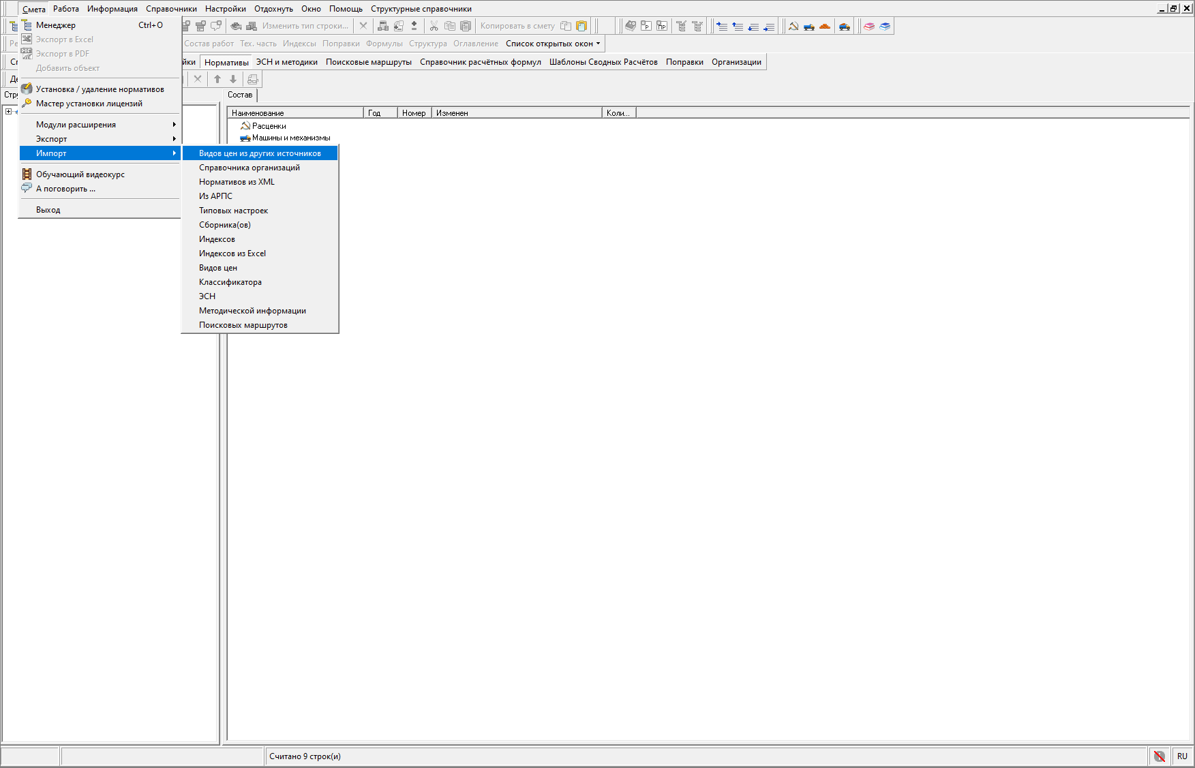The image size is (1195, 768).
Task: Select the Расценки row in the list
Action: pos(269,126)
